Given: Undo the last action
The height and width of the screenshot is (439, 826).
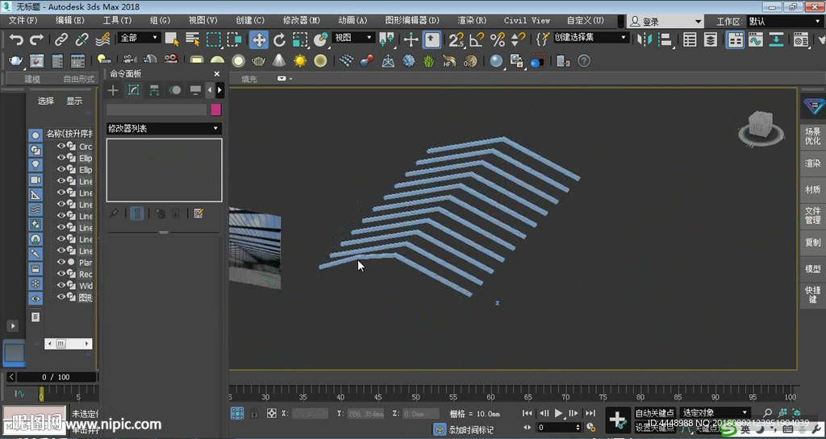Looking at the screenshot, I should [x=16, y=39].
